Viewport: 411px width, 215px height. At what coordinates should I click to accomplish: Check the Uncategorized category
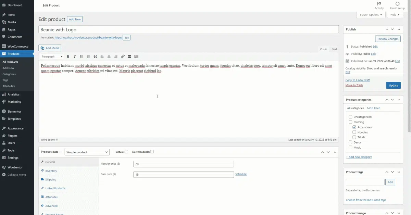[350, 117]
